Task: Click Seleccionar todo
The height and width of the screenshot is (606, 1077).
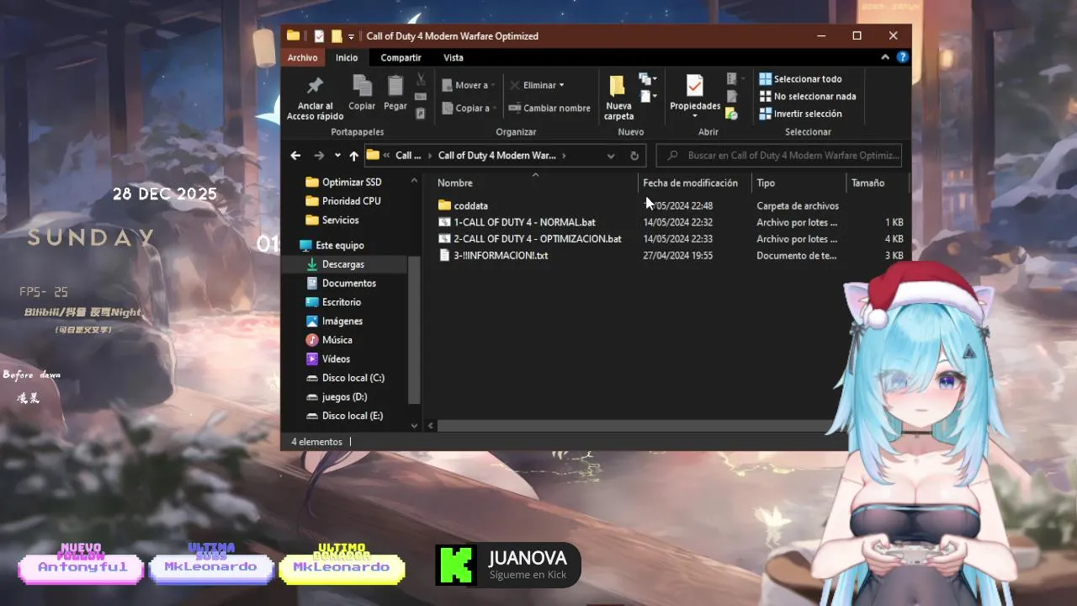Action: (800, 79)
